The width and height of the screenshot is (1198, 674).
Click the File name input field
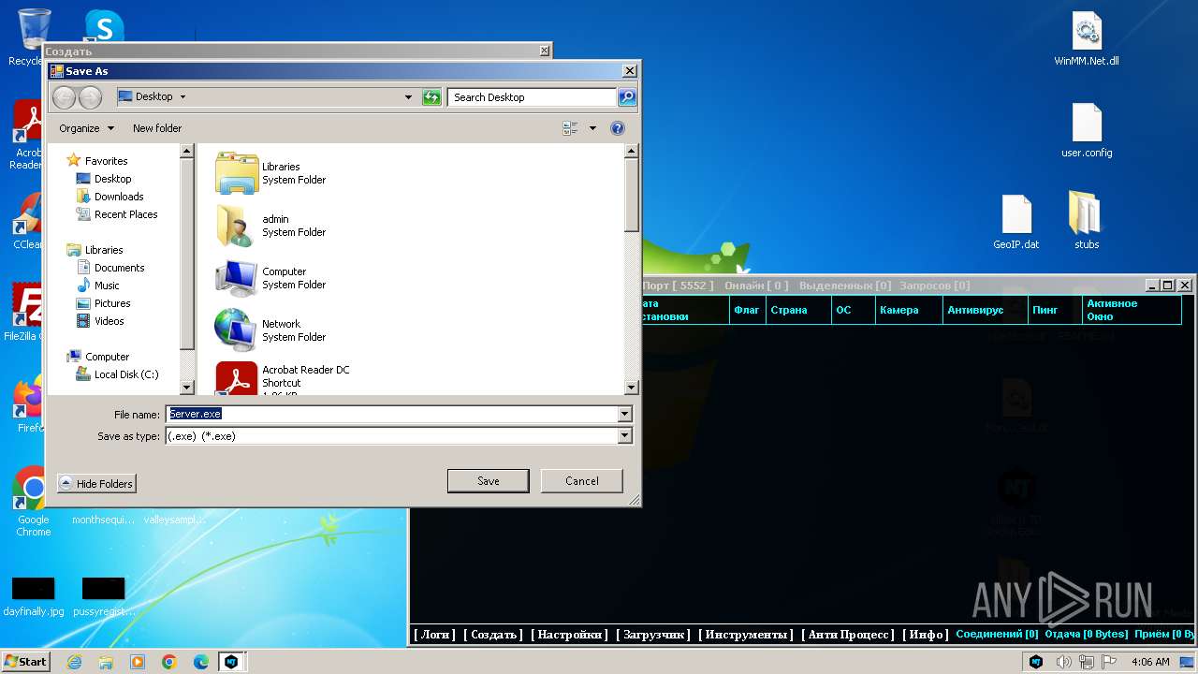click(391, 414)
